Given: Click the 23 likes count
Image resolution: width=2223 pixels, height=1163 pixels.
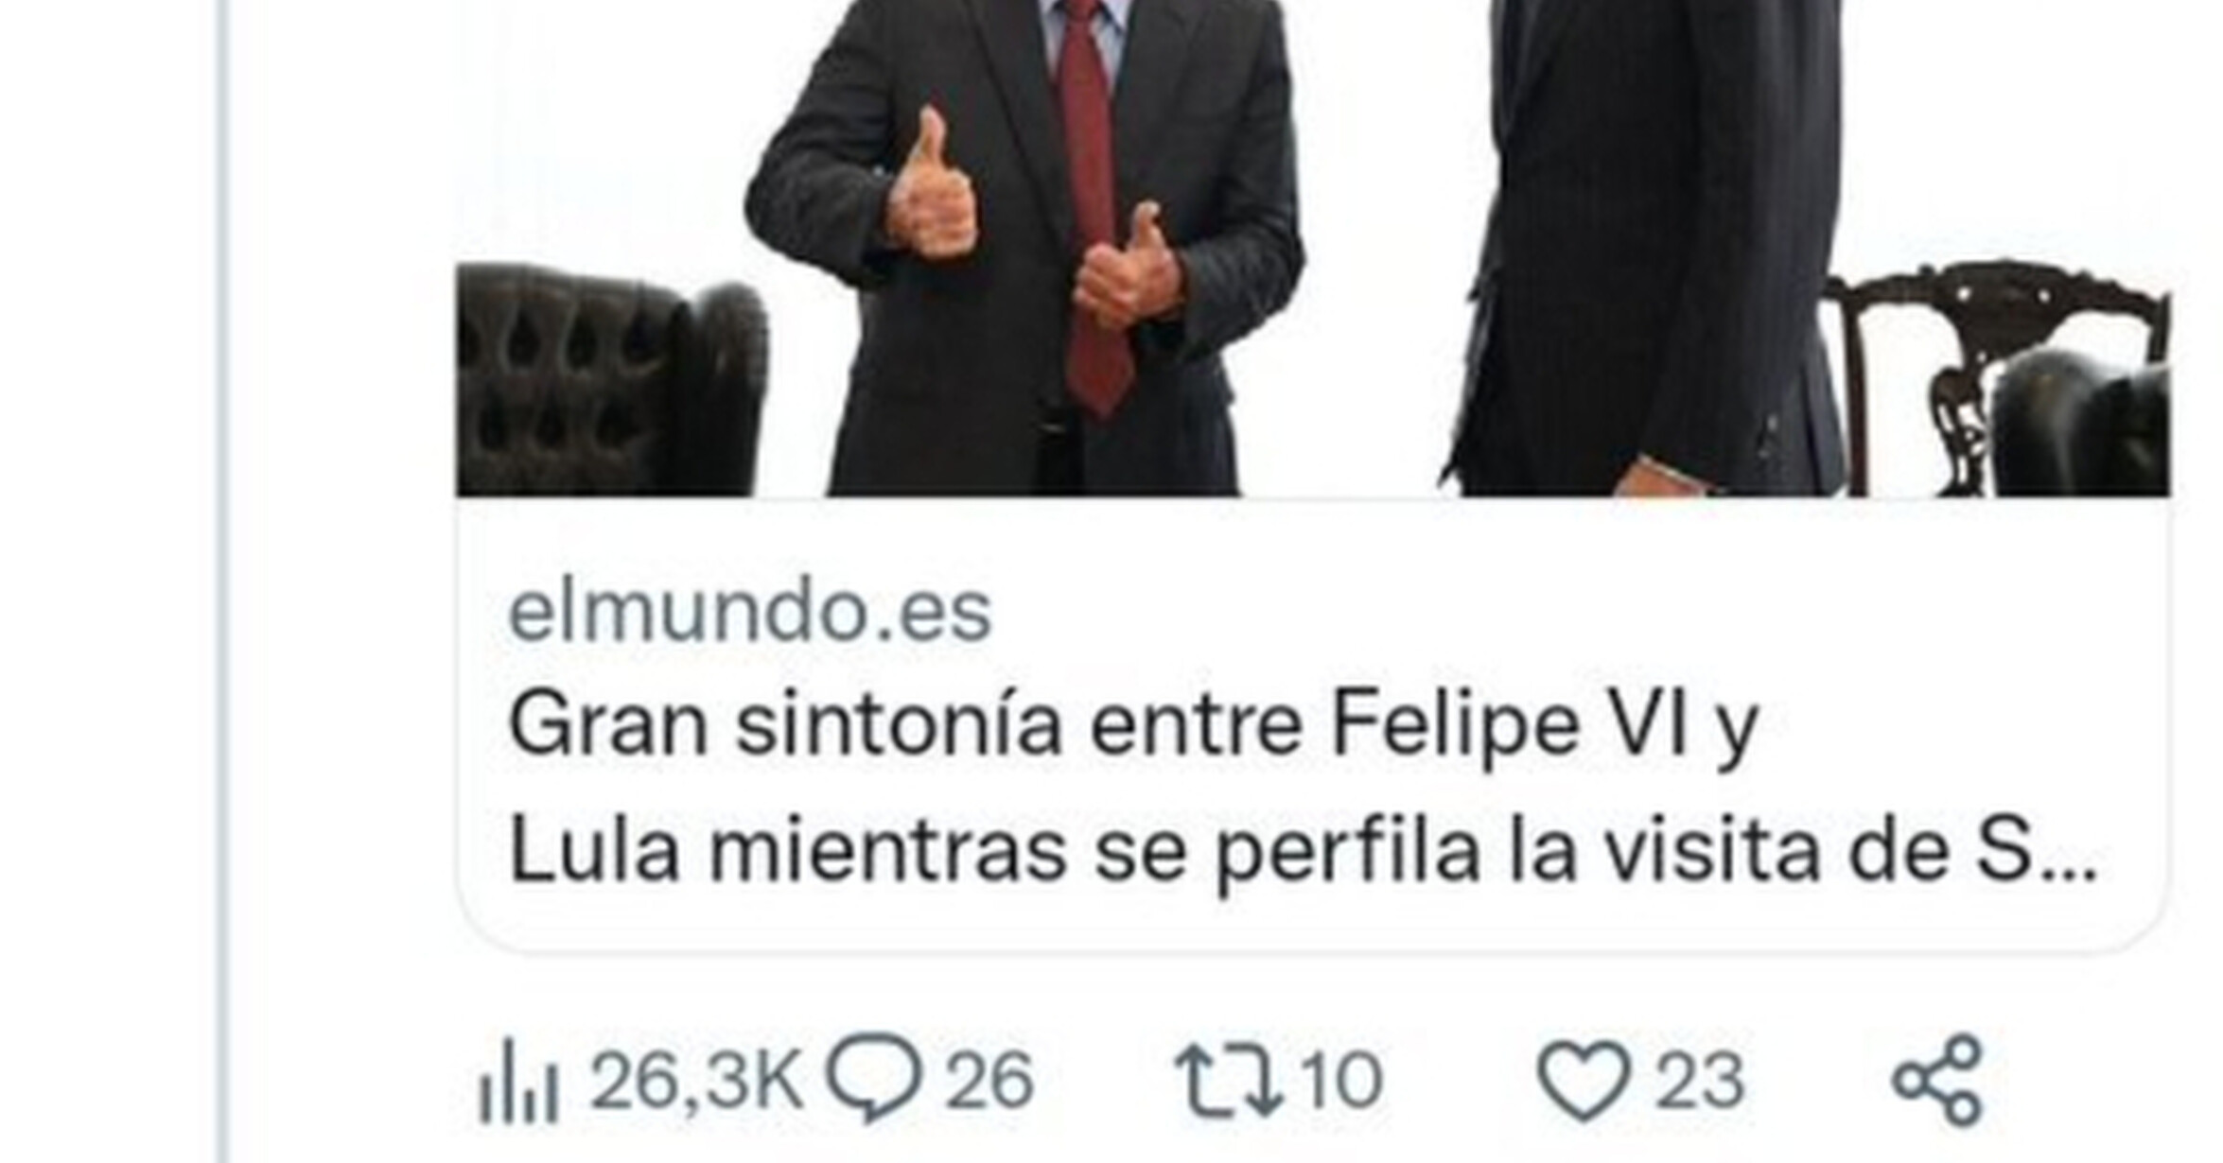Looking at the screenshot, I should click(1700, 1080).
